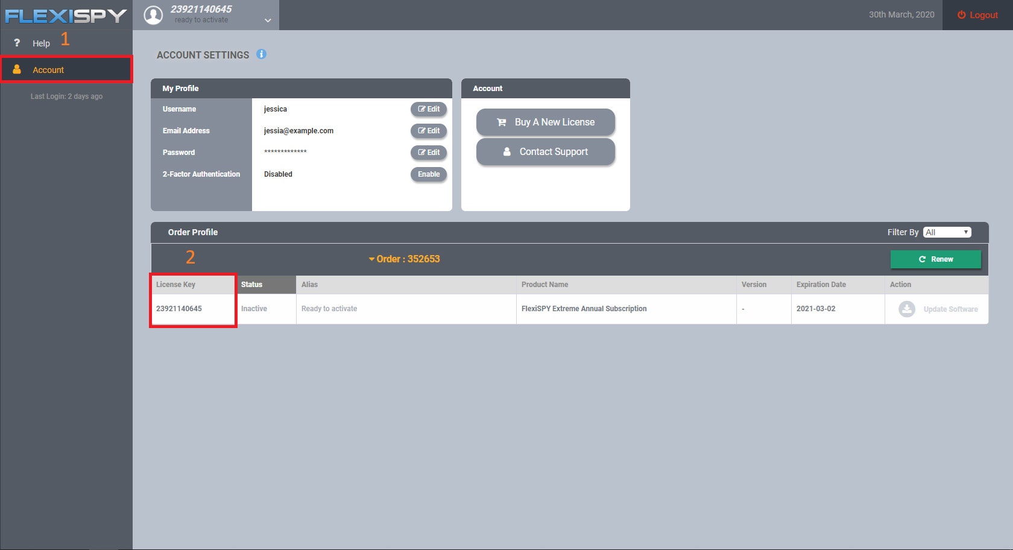Click the My Profile panel heading
This screenshot has width=1013, height=550.
point(180,89)
